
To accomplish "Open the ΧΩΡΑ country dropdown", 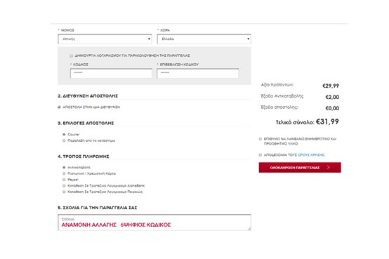I will 204,39.
